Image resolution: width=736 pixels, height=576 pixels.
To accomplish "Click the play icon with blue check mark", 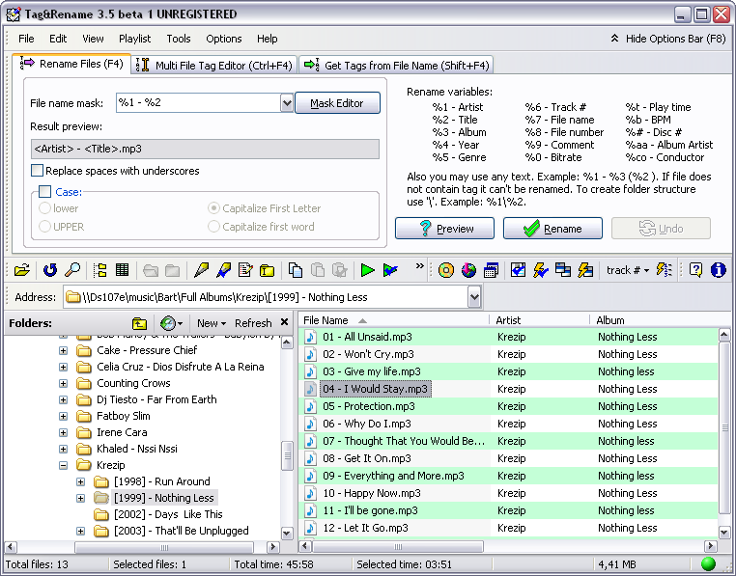I will pyautogui.click(x=390, y=270).
